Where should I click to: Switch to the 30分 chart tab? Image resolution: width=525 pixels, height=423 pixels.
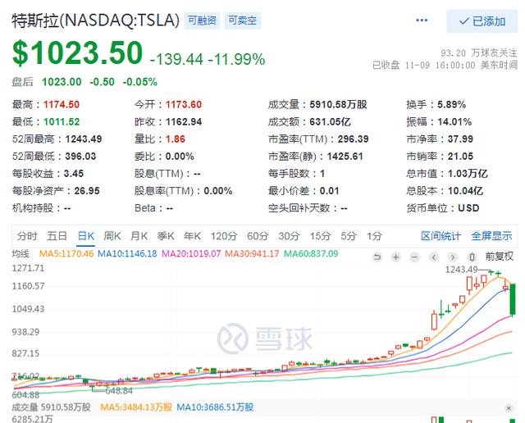pos(290,236)
